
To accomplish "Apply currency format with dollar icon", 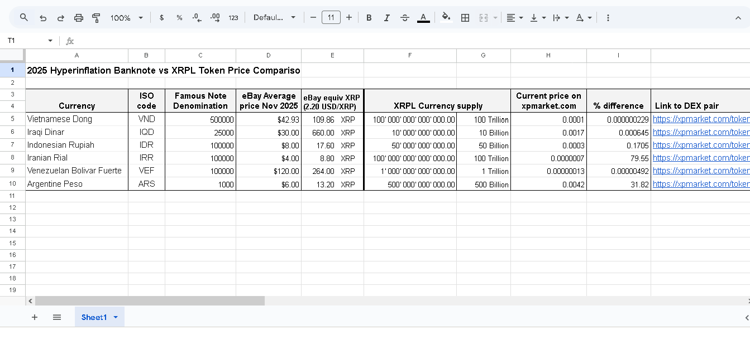I will pos(161,18).
